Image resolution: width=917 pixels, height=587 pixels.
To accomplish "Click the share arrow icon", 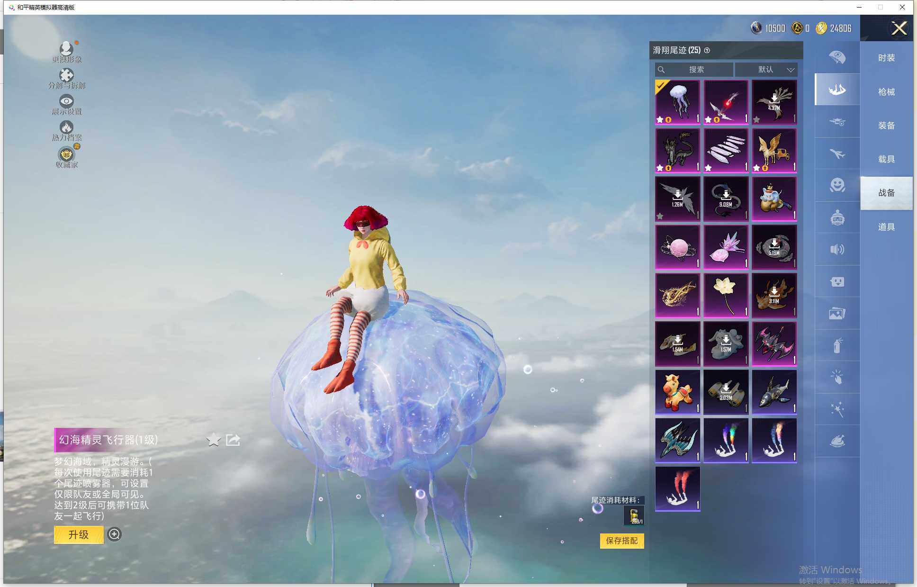I will click(233, 440).
